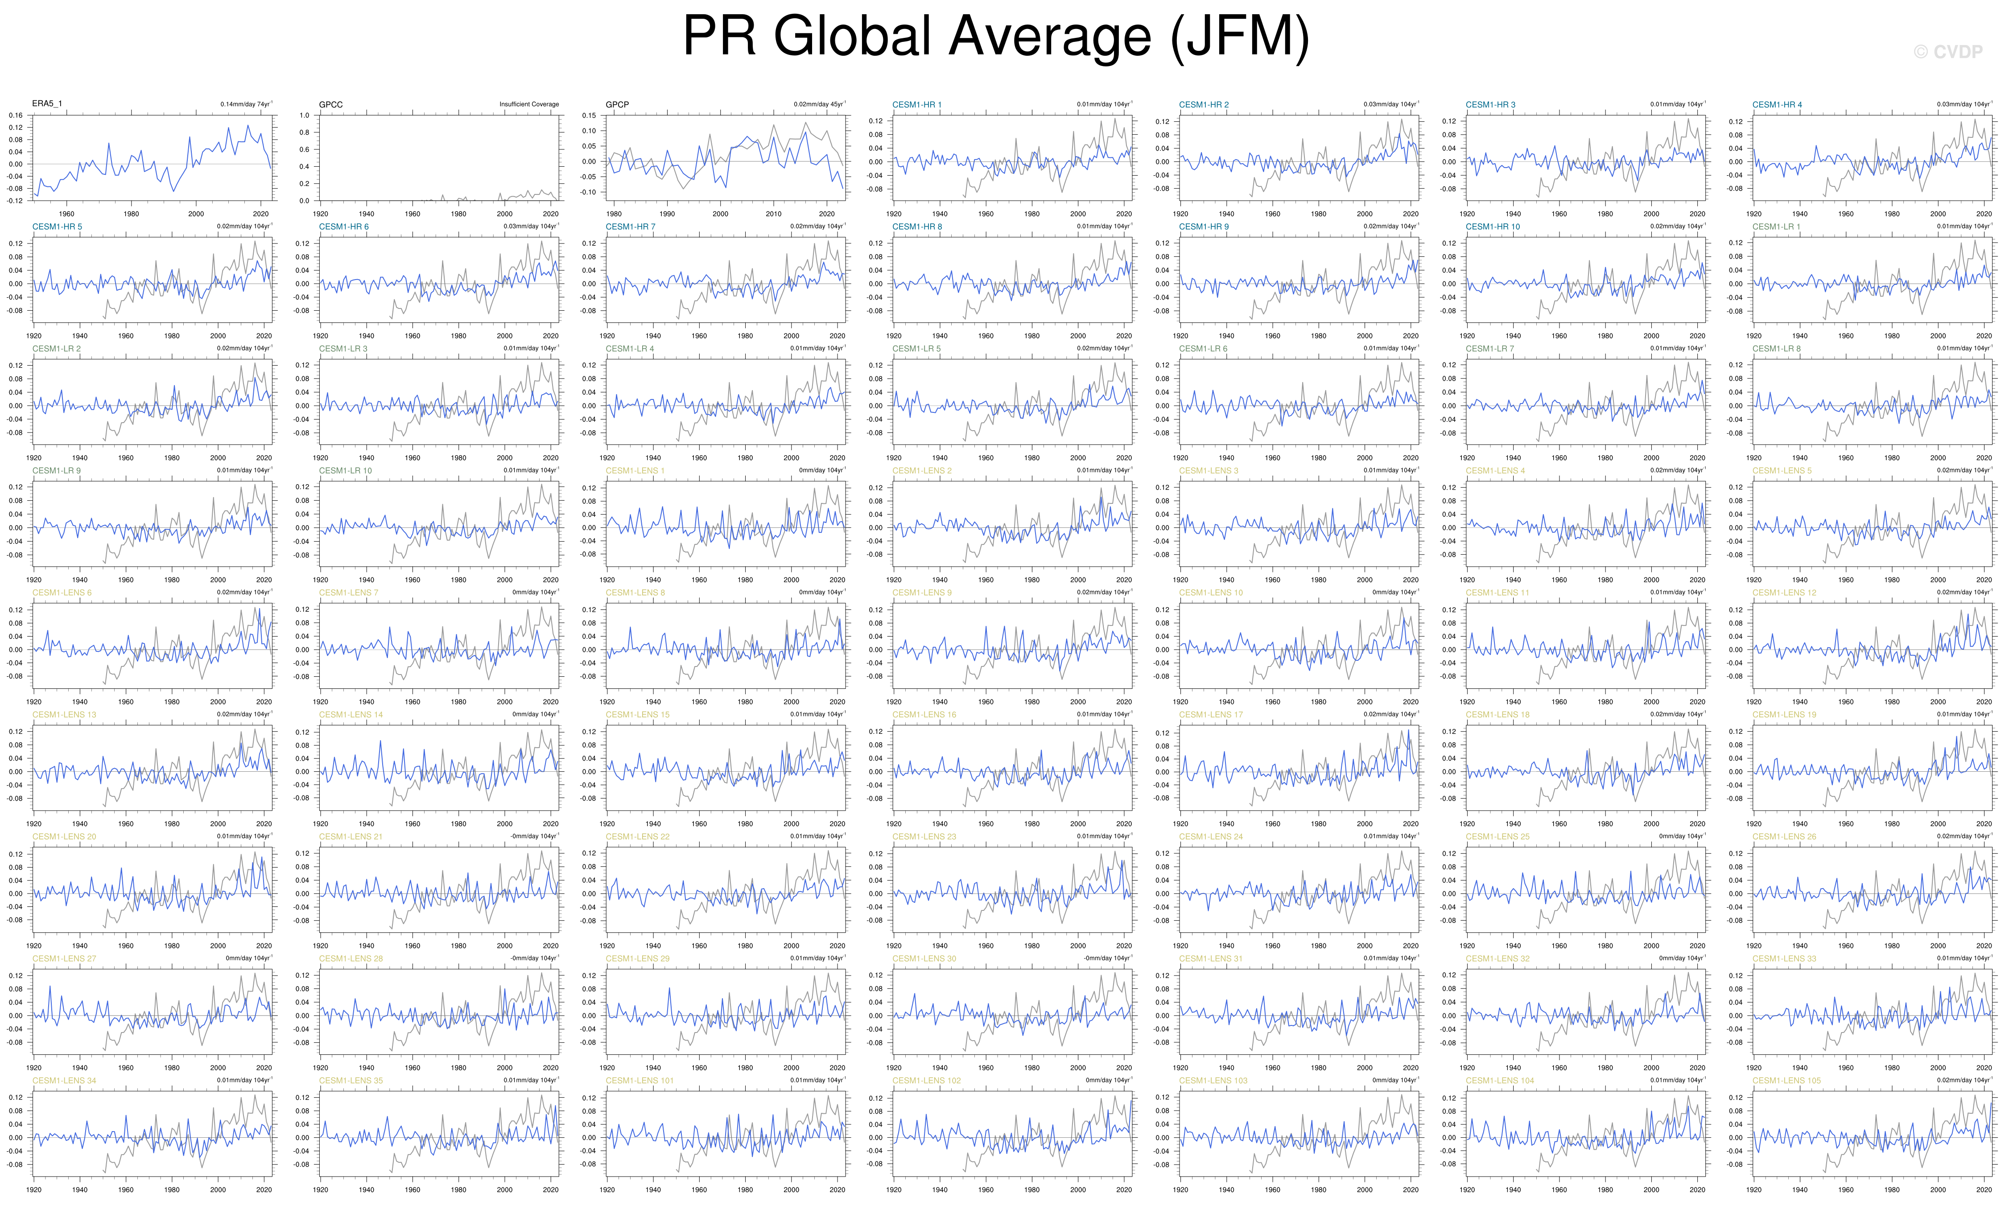This screenshot has height=1206, width=2005.
Task: Click the CESM1-LENS 14 time series
Action: (x=439, y=767)
